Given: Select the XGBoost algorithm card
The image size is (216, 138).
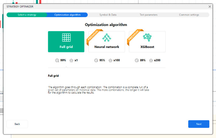Looking at the screenshot, I should point(147,42).
